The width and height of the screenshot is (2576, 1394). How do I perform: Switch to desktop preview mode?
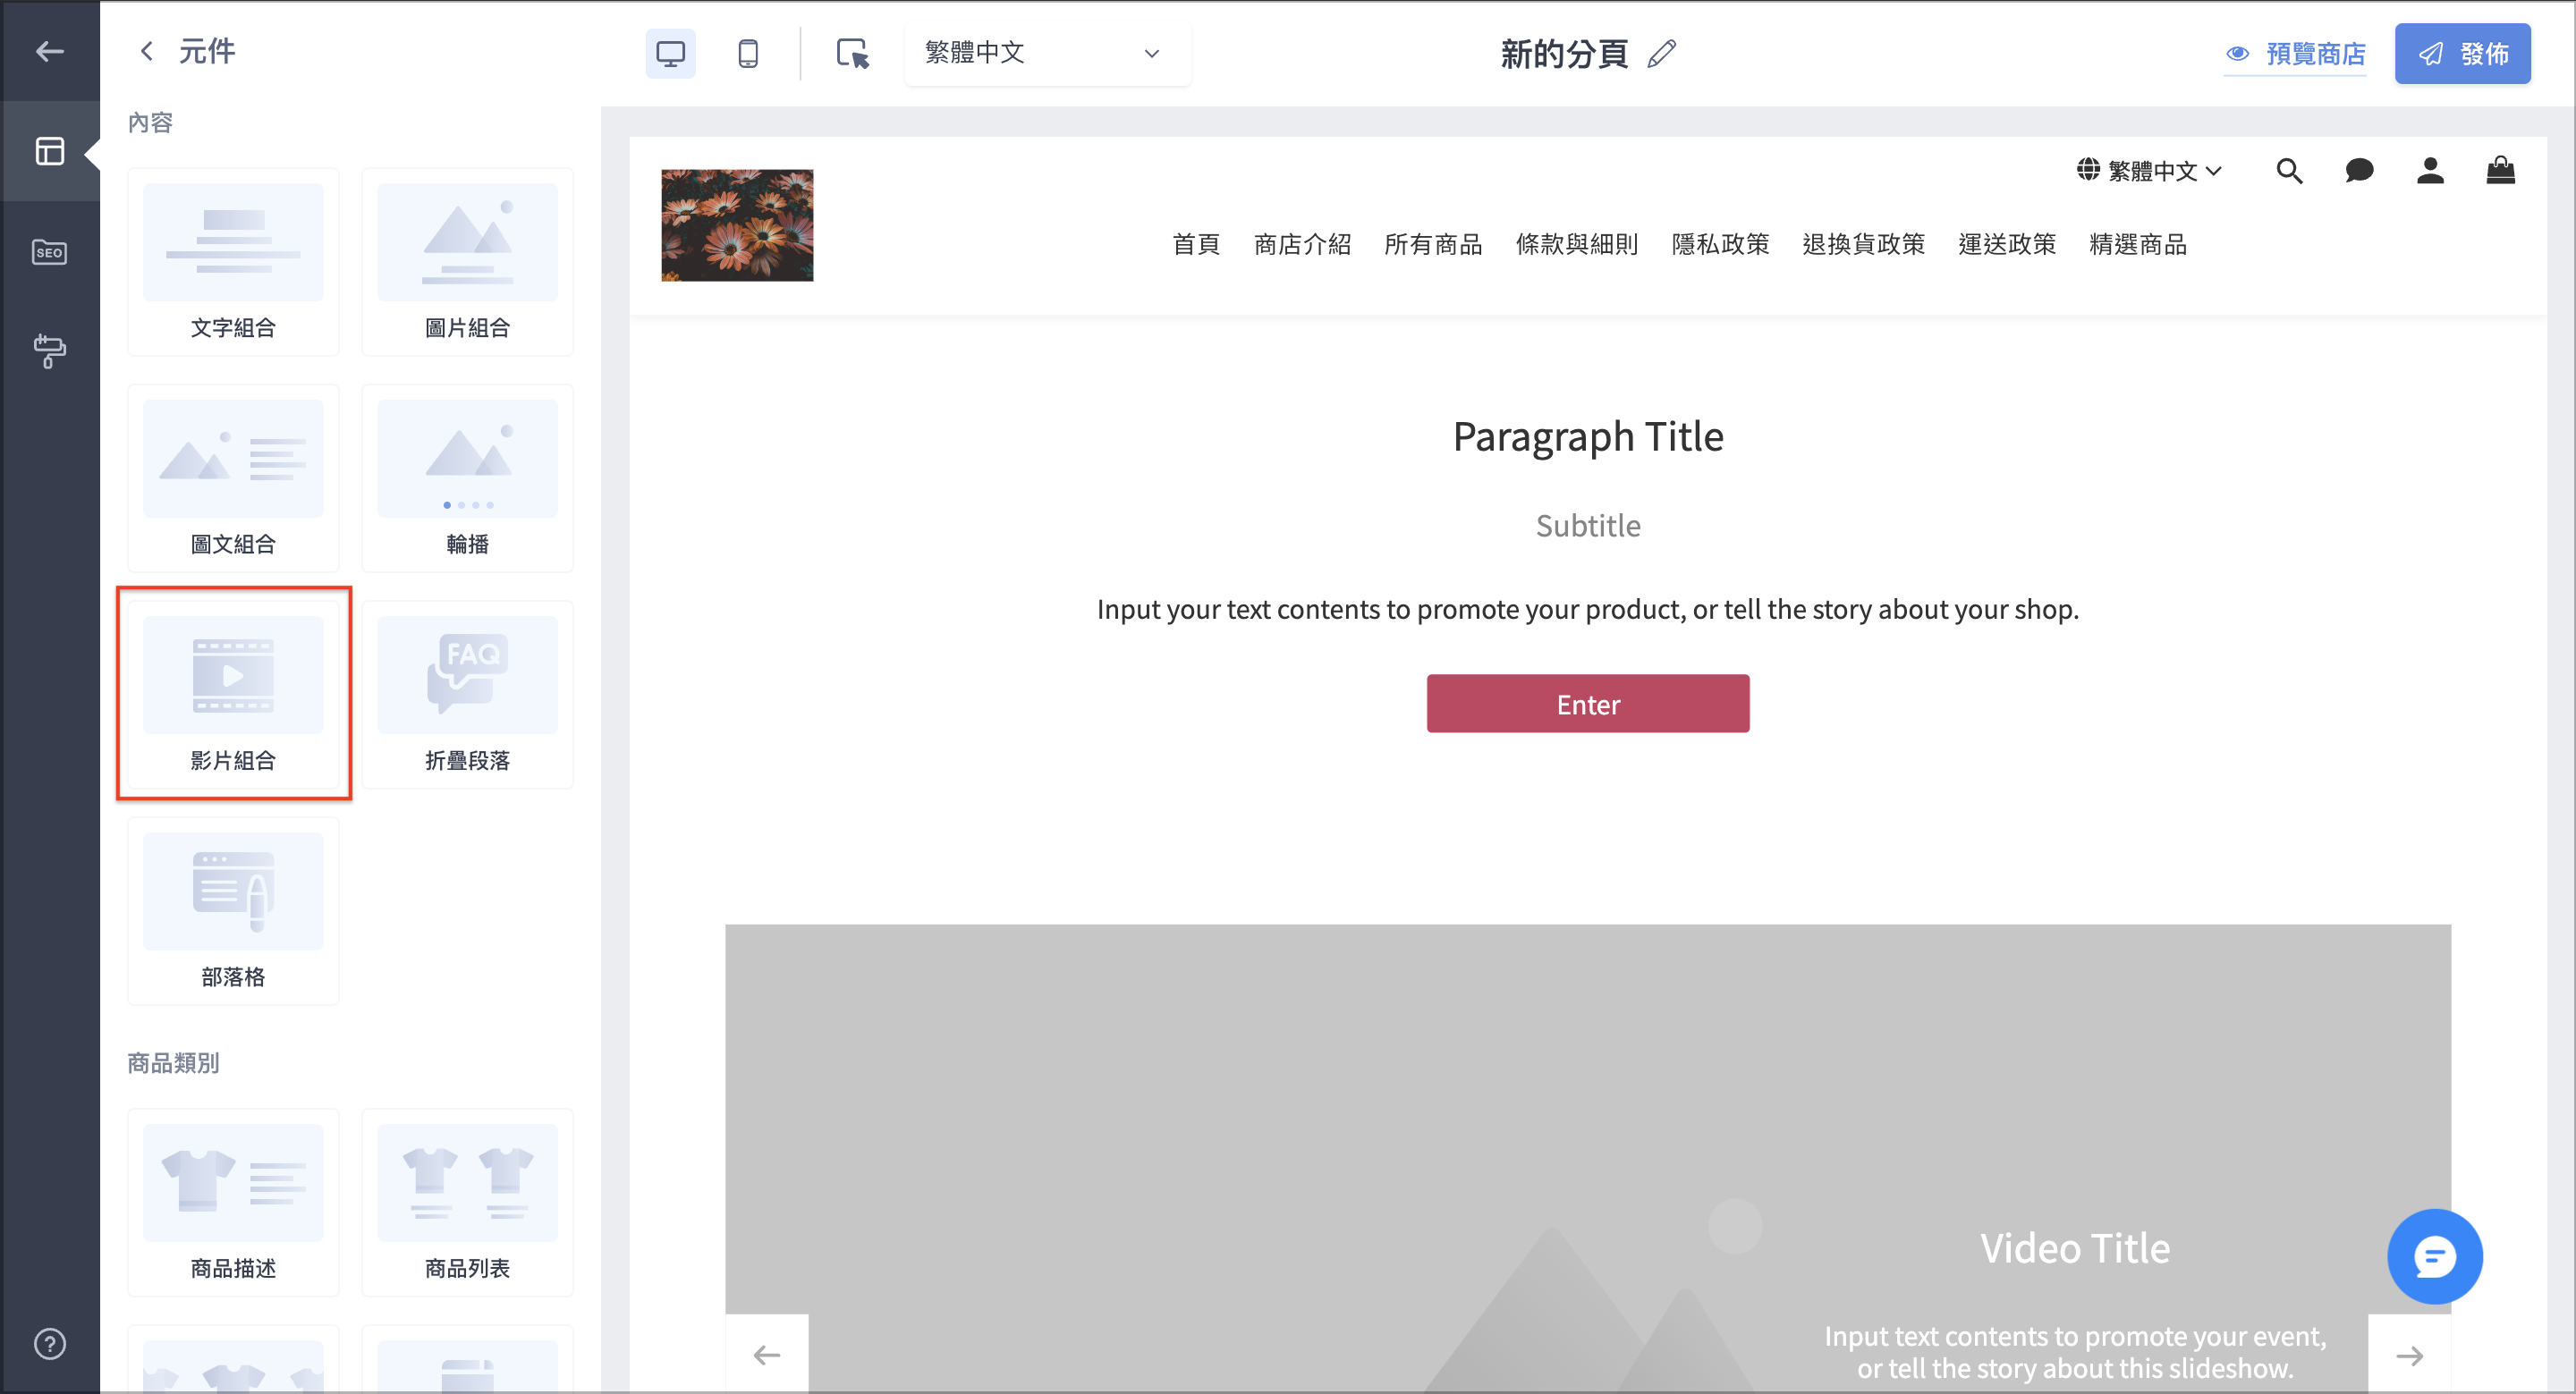coord(670,53)
